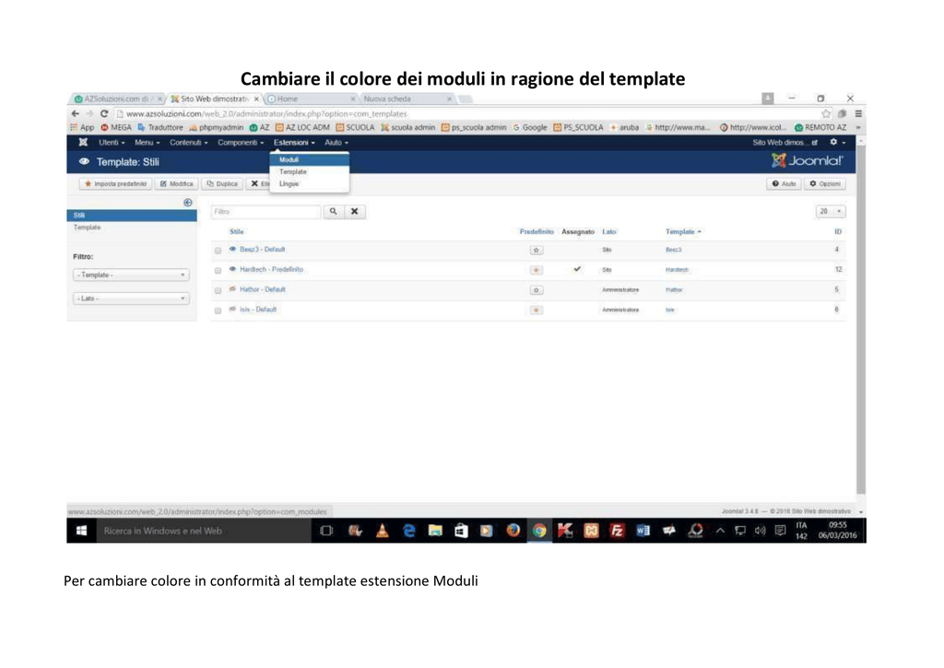
Task: Open Firefox from the taskbar
Action: click(x=513, y=531)
